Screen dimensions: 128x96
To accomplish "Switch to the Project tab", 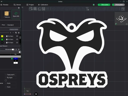I will (30, 5).
